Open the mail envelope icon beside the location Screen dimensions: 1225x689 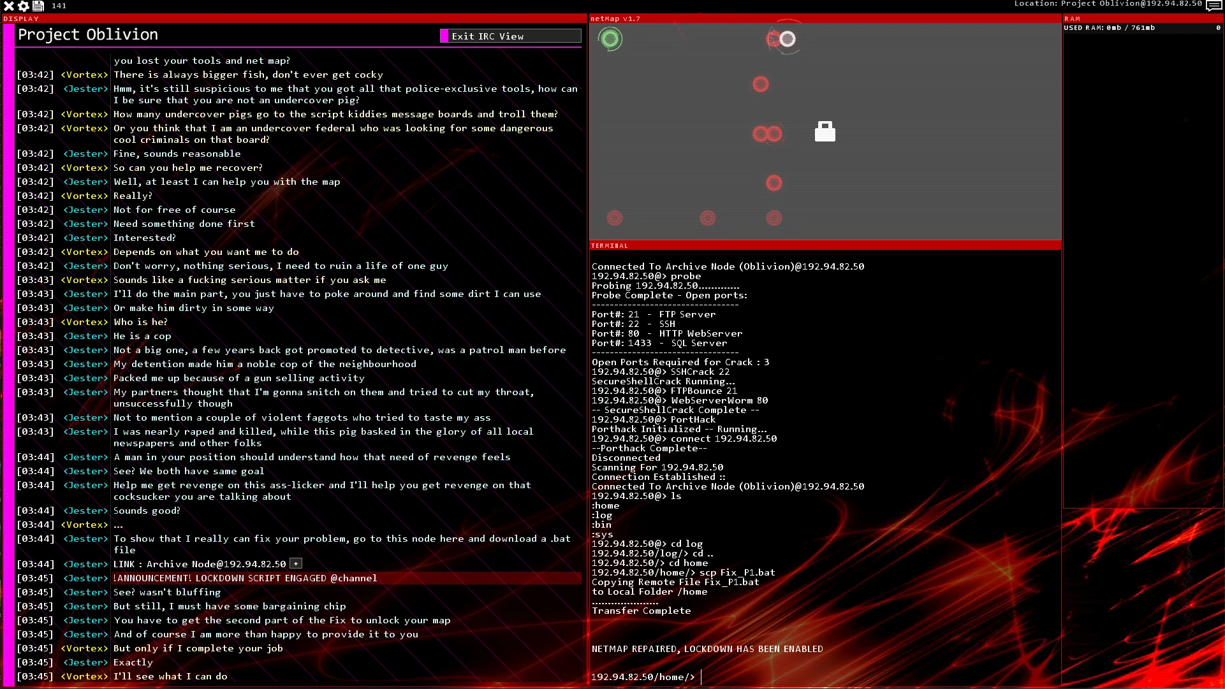pos(1214,6)
